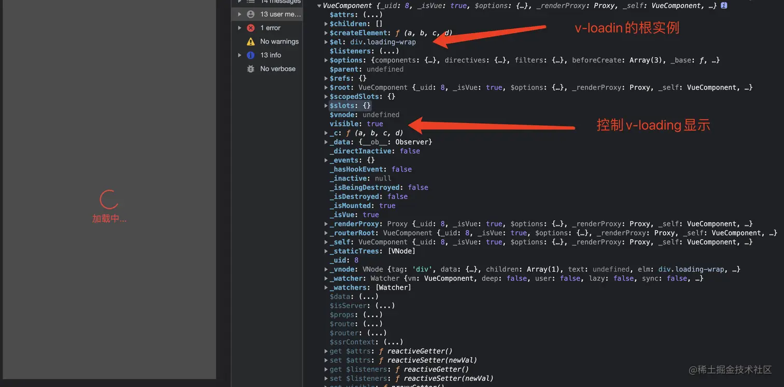Click the yellow warning triangle icon

click(251, 41)
